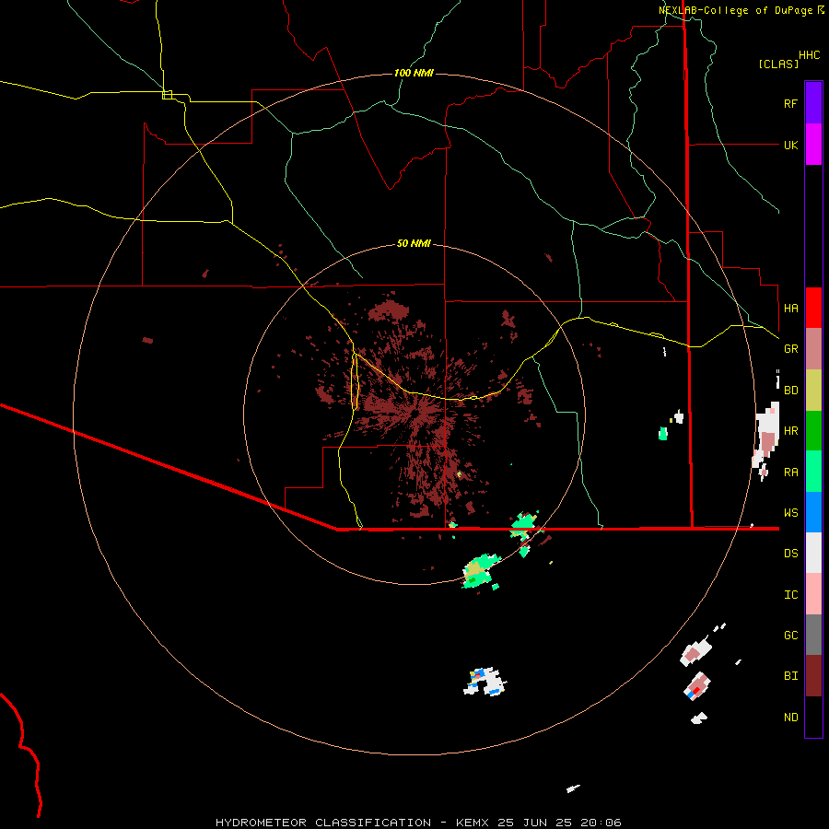This screenshot has height=829, width=829.
Task: Click the WS blue legend swatch
Action: point(813,512)
